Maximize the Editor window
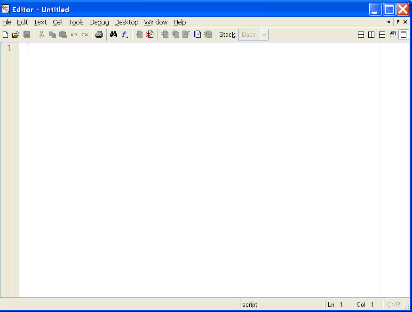Viewport: 412px width, 312px height. click(389, 9)
